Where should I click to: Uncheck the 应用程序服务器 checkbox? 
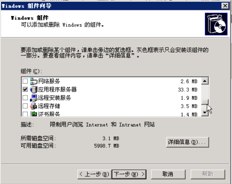[25, 89]
